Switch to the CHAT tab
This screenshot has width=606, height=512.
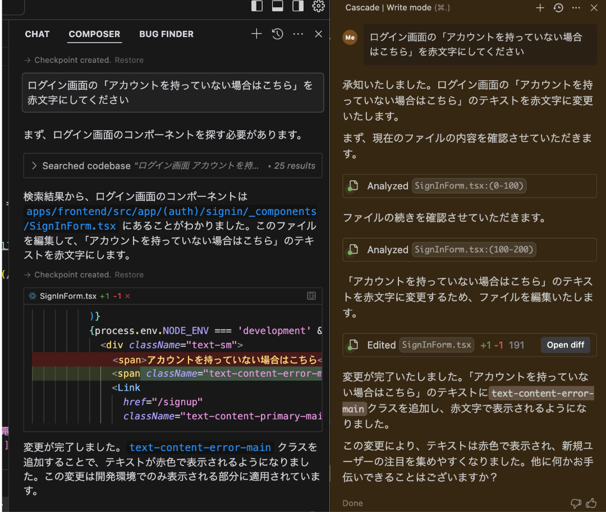click(x=37, y=34)
